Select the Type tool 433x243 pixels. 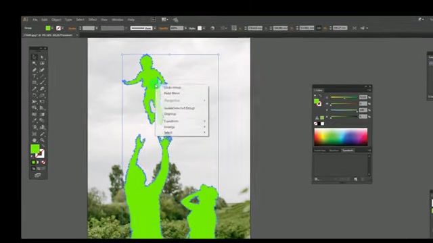pos(35,76)
